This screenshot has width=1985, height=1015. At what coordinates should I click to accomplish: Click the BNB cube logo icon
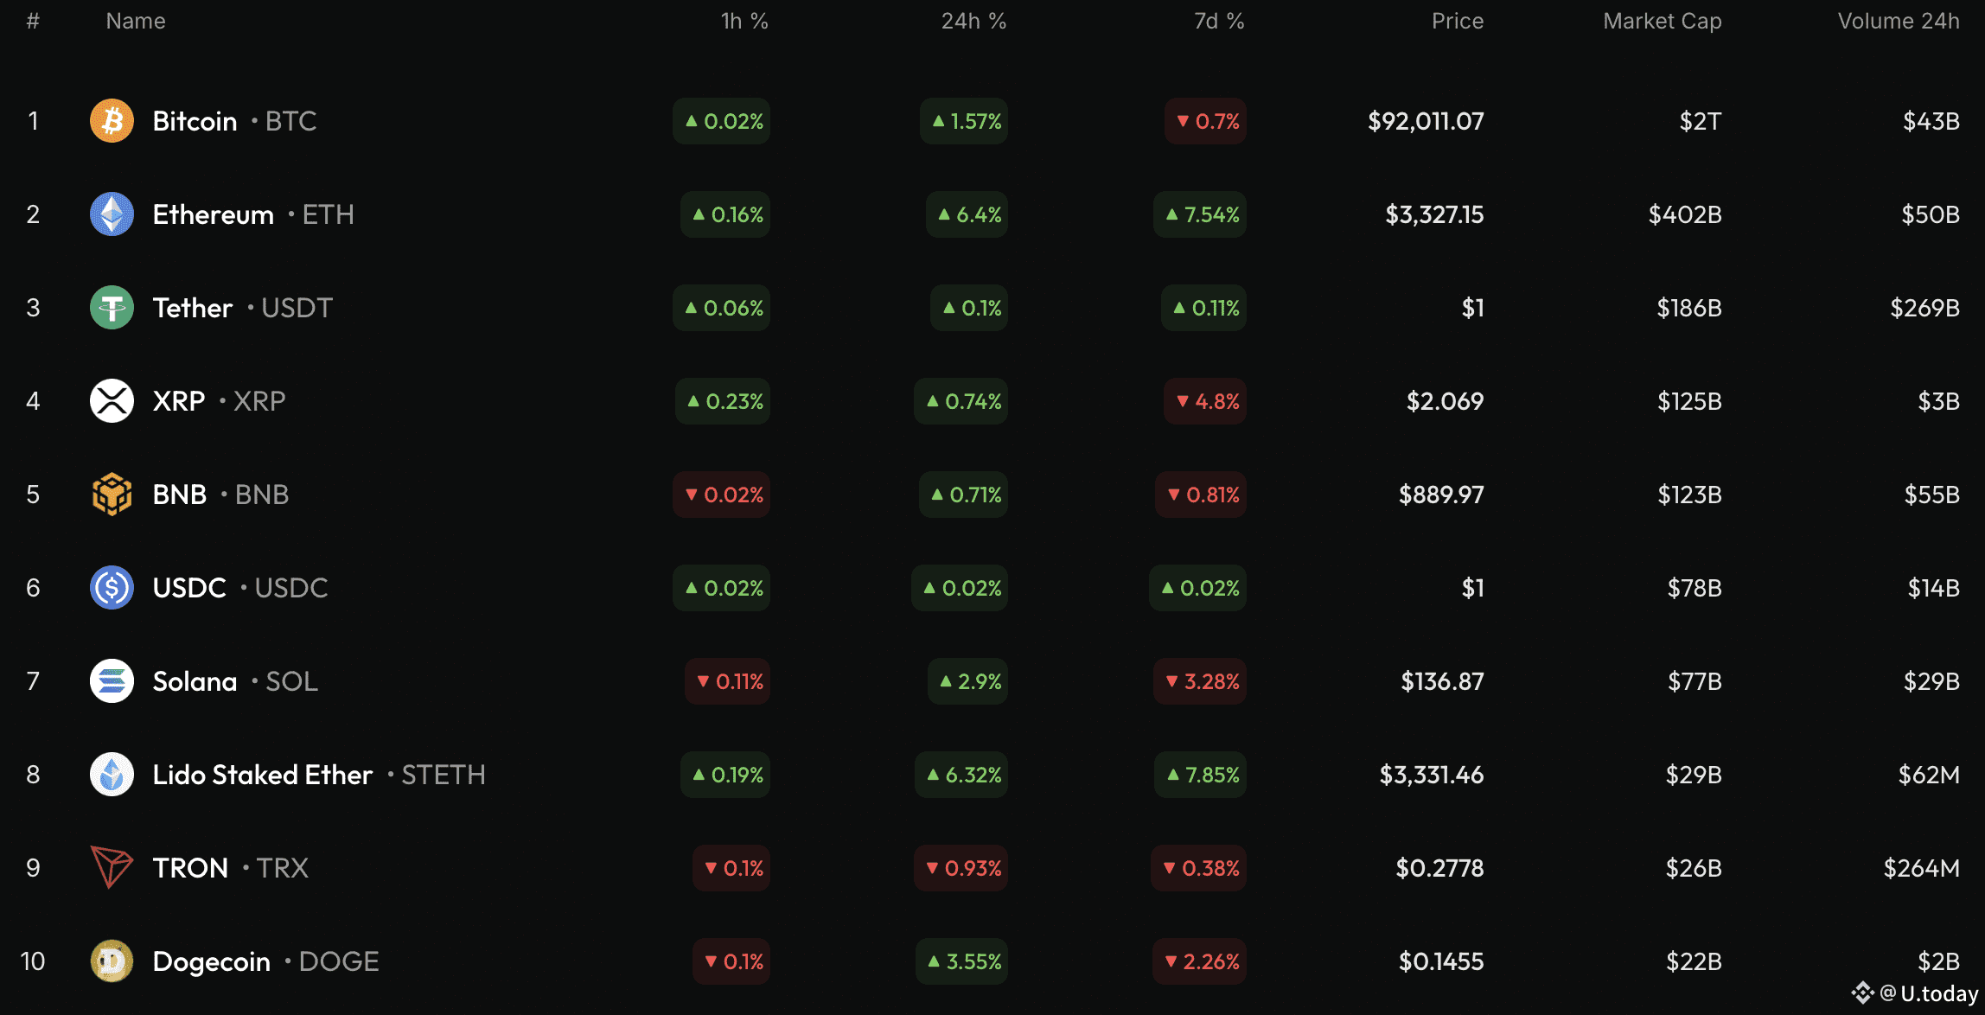tap(112, 495)
